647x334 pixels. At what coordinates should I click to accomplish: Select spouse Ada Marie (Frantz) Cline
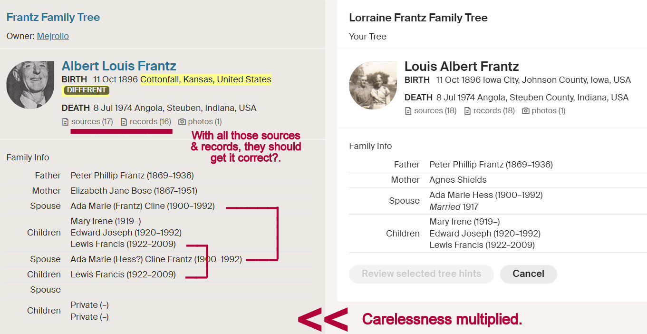pyautogui.click(x=142, y=206)
